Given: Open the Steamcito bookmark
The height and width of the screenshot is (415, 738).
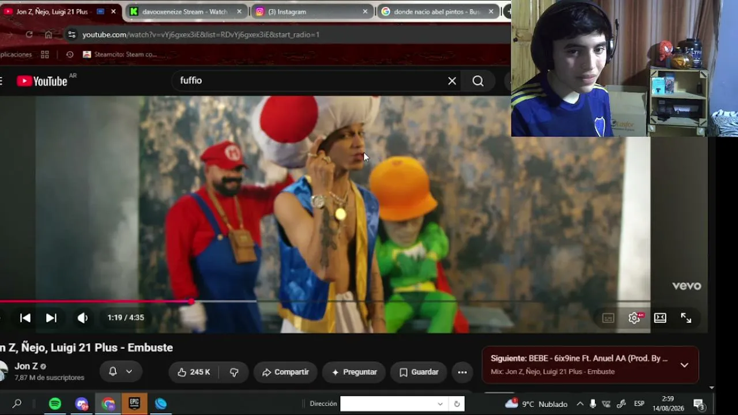Looking at the screenshot, I should click(x=120, y=55).
